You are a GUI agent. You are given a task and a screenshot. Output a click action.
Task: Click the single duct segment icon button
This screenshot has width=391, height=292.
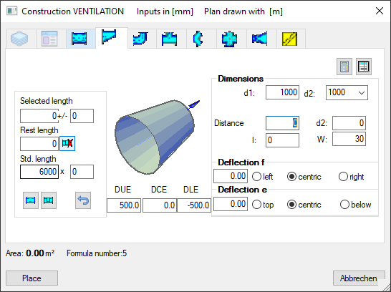point(31,200)
